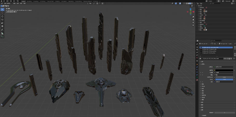Expand the first collapsed item in the outliner

click(x=199, y=8)
